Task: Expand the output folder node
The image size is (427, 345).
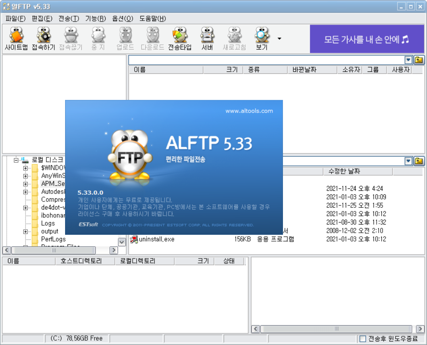Action: tap(25, 232)
